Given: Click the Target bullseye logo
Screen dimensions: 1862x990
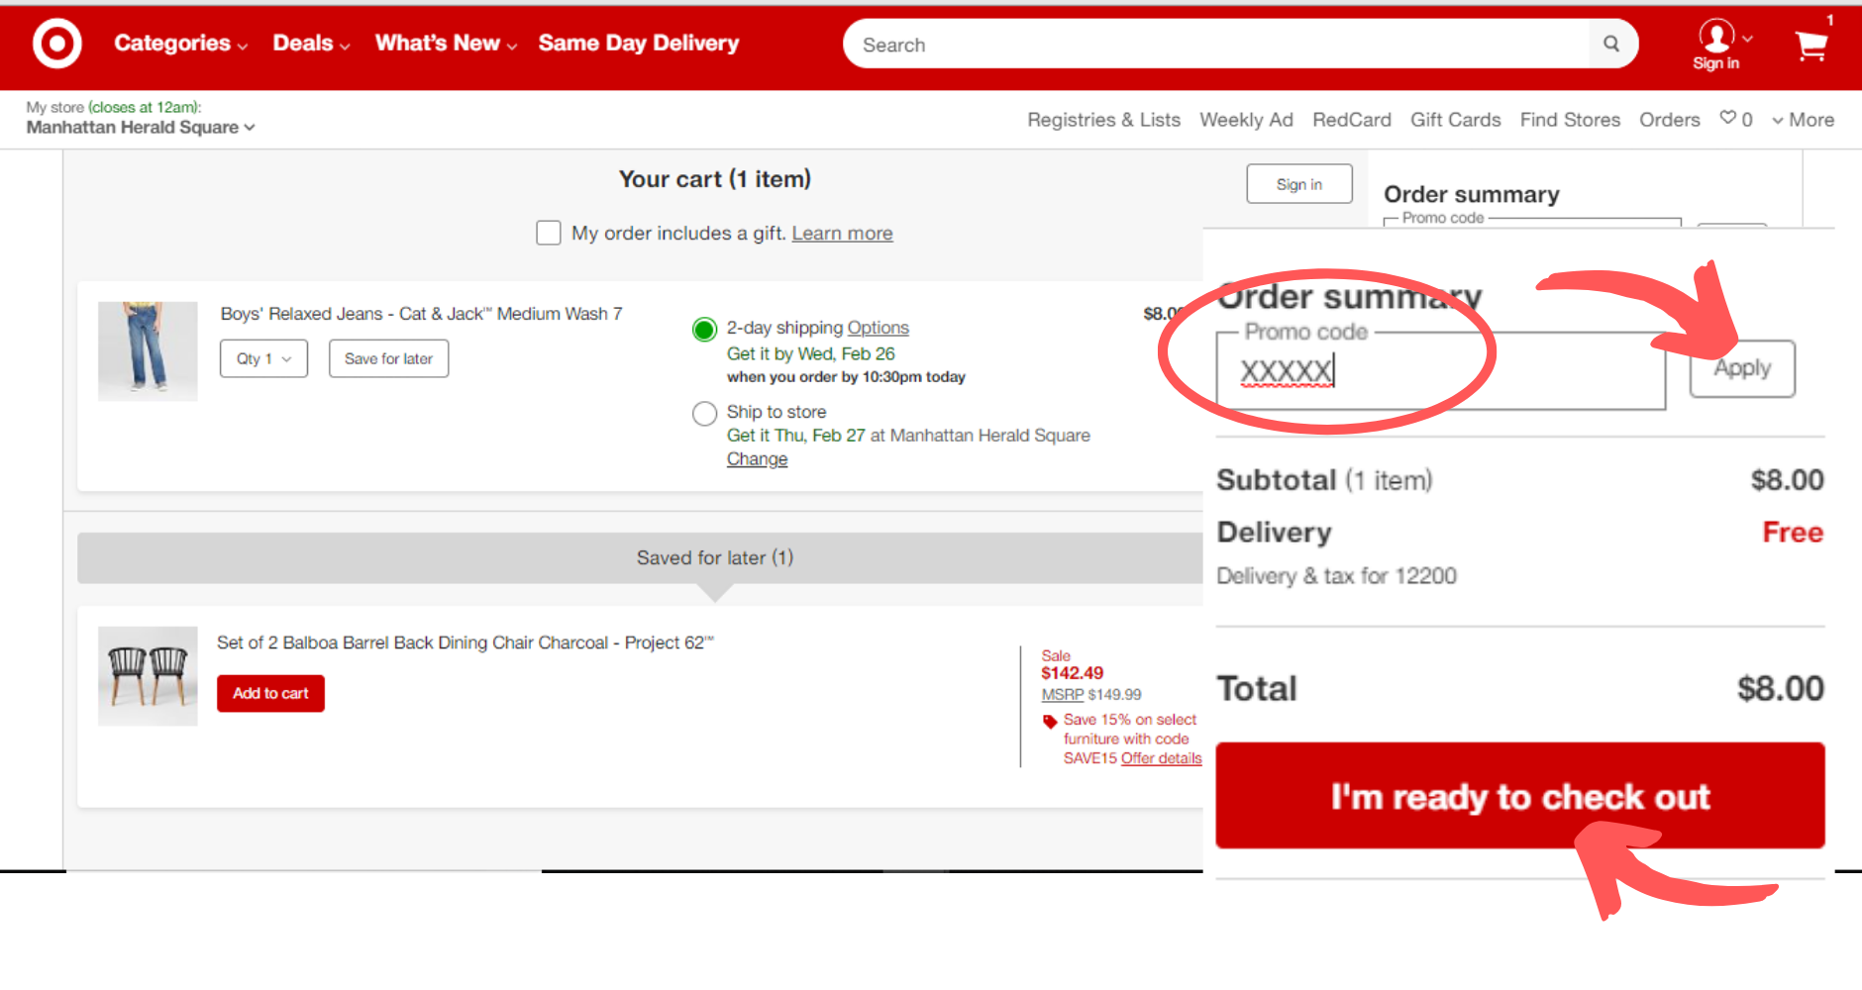Looking at the screenshot, I should [x=56, y=44].
